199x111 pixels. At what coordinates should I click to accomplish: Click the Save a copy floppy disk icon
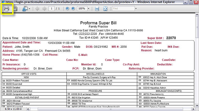pyautogui.click(x=15, y=9)
